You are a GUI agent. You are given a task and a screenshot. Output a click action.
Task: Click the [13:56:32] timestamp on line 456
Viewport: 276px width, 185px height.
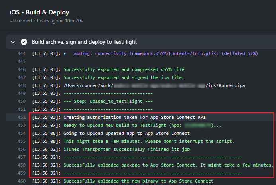click(46, 149)
